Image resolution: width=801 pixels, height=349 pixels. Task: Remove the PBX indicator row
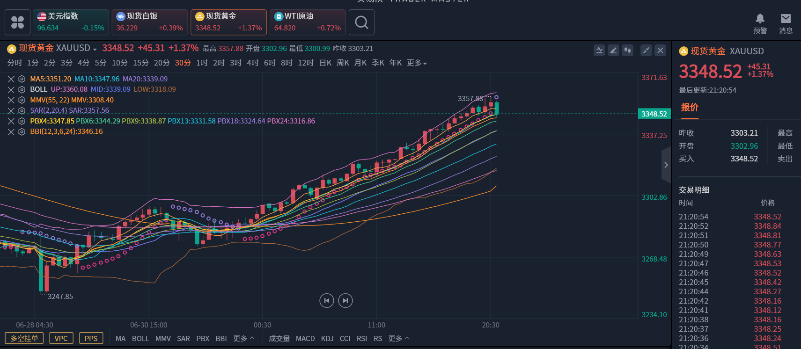11,121
